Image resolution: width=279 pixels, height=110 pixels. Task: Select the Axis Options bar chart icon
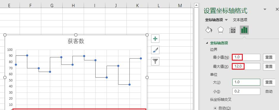click(244, 30)
